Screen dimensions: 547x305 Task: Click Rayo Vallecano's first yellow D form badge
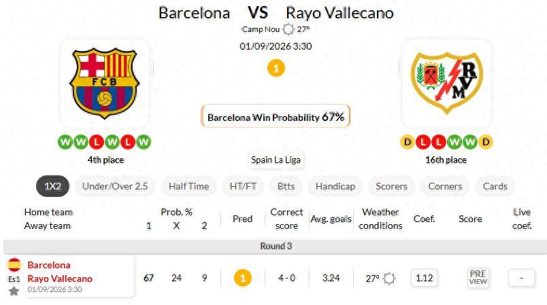coord(407,142)
